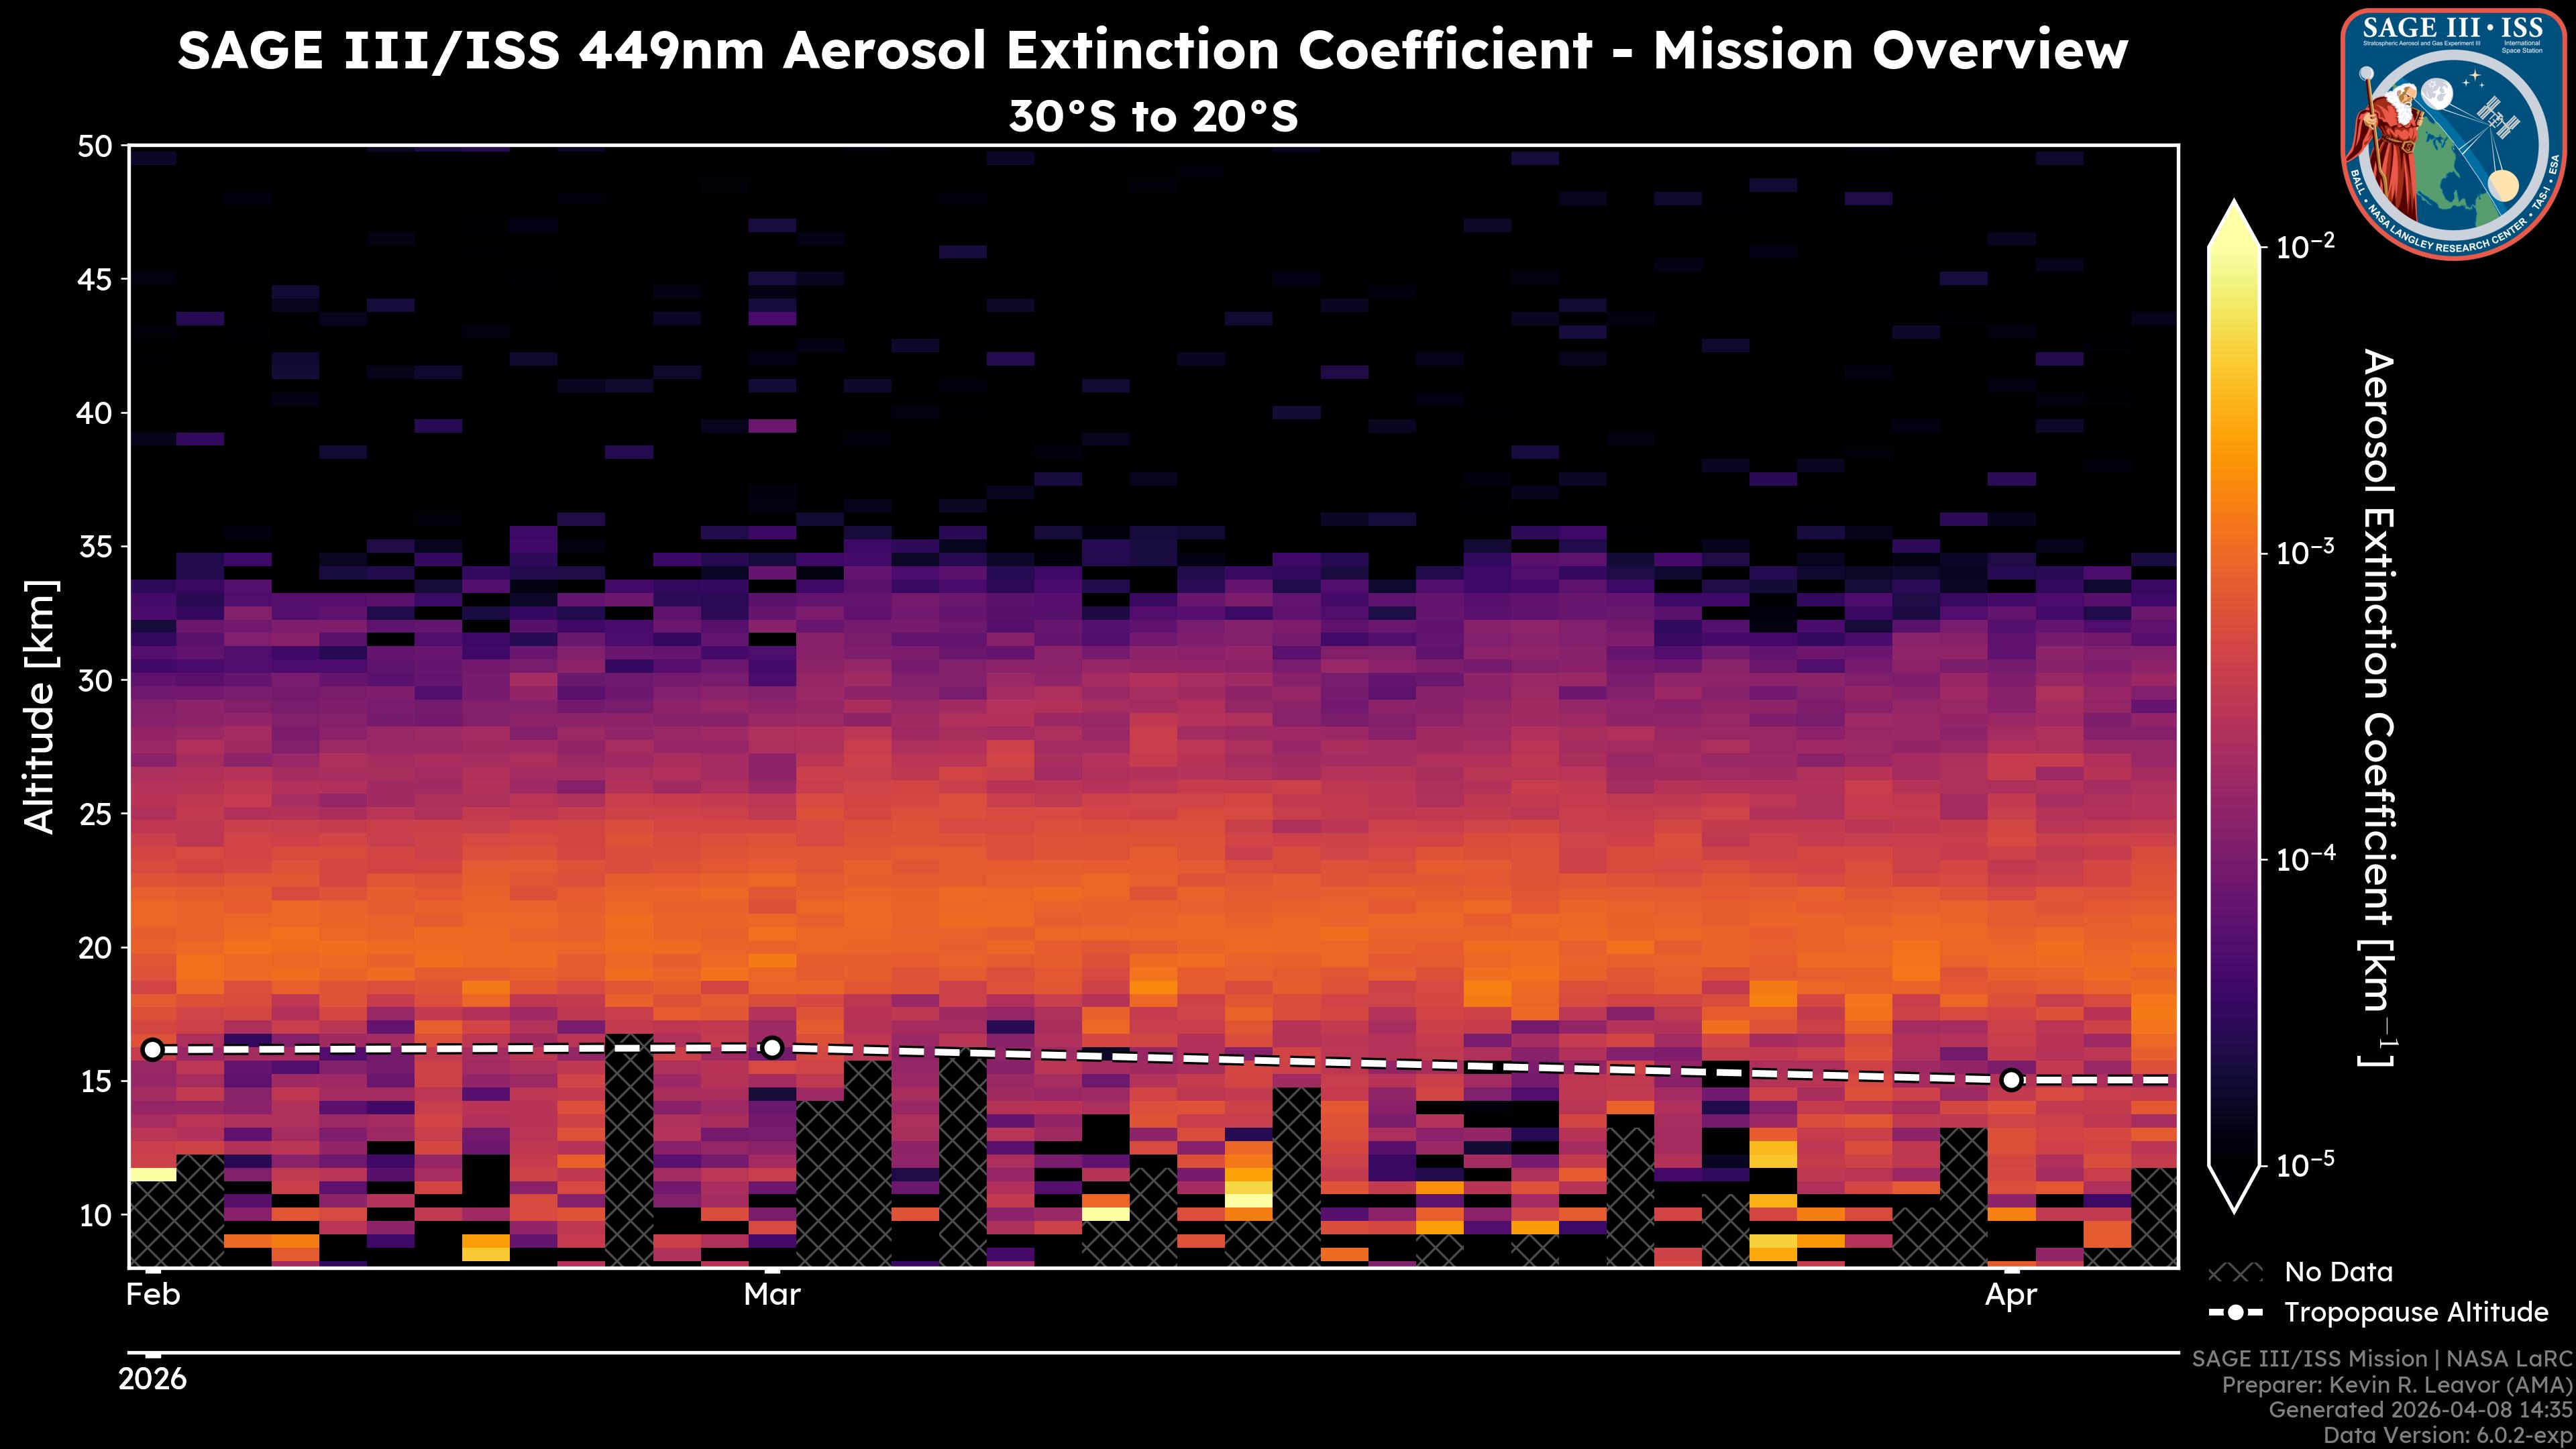The image size is (2576, 1449).
Task: Click the 10⁻⁴ colorbar tick label
Action: 2305,859
